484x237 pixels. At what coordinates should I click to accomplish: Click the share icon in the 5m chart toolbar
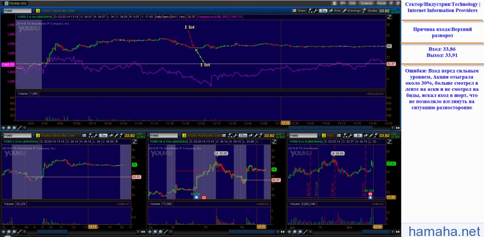[x=84, y=136]
